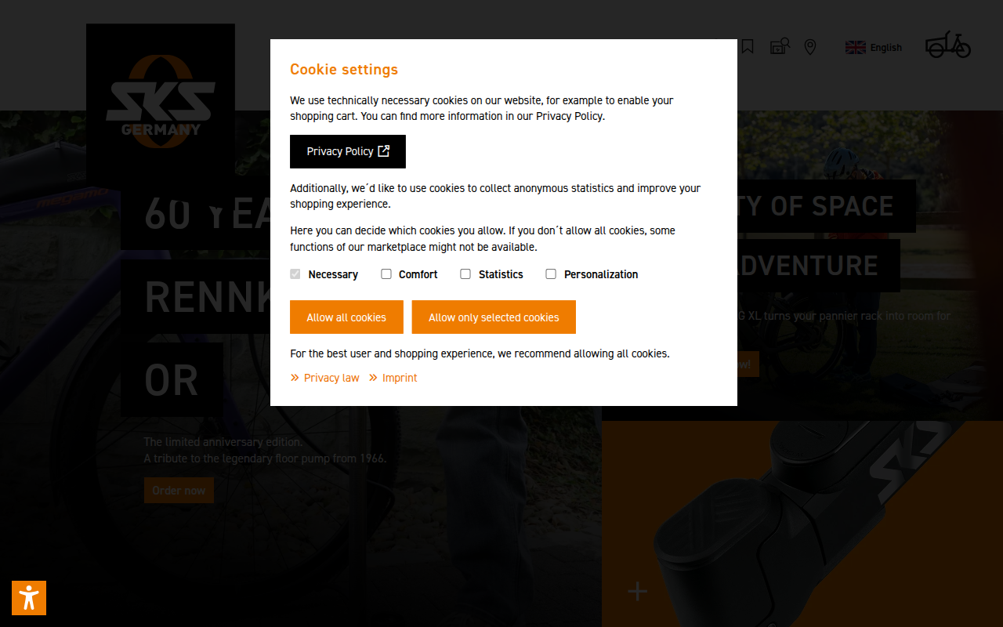Enable the Statistics cookies checkbox
1003x627 pixels.
pyautogui.click(x=465, y=274)
